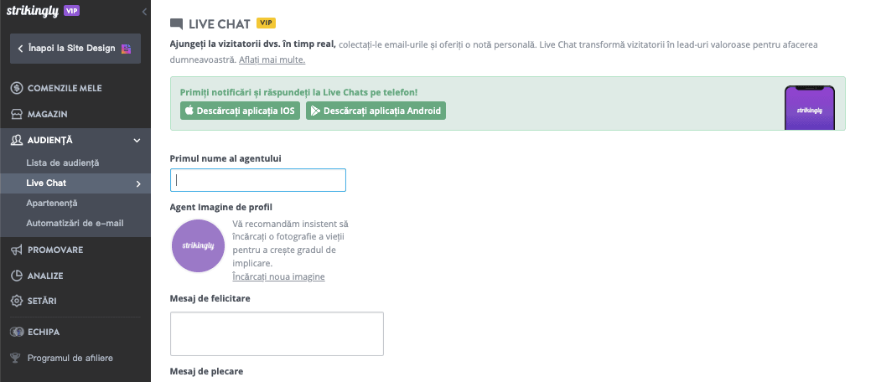Click the team icon next to Echipa
Screen dimensions: 881x382
pos(17,332)
